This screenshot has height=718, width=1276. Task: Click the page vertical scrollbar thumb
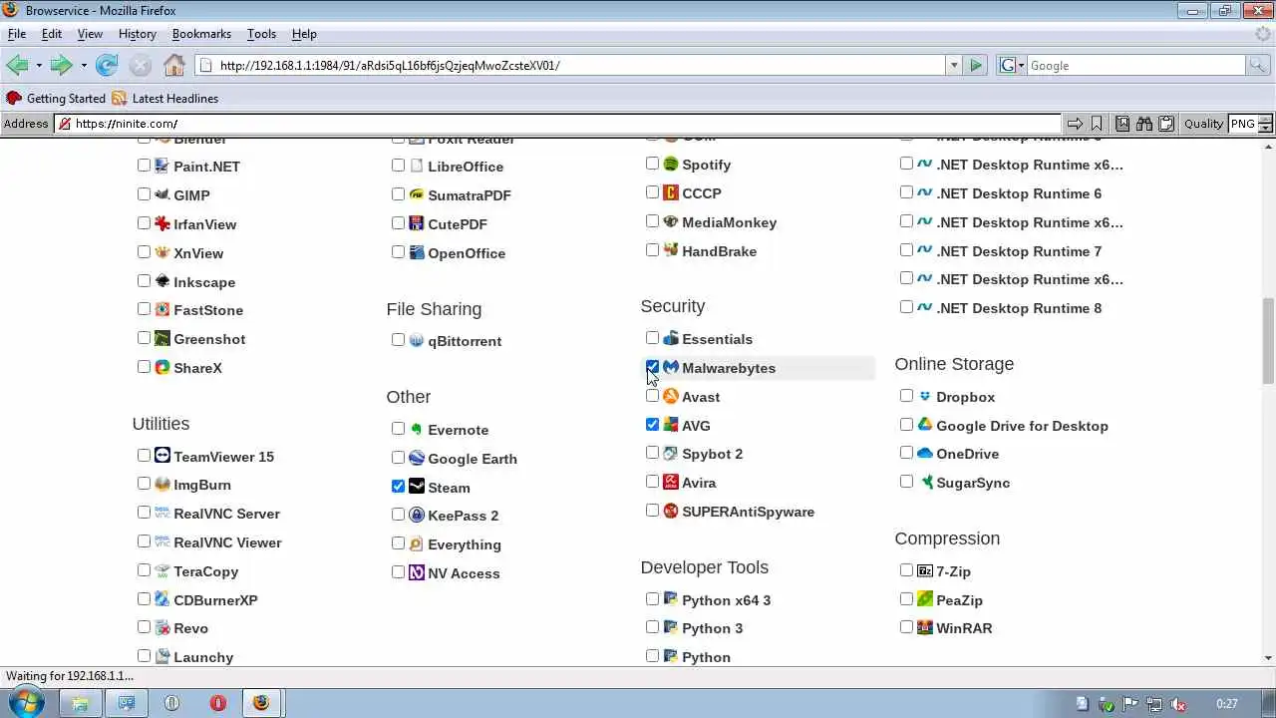[x=1268, y=340]
